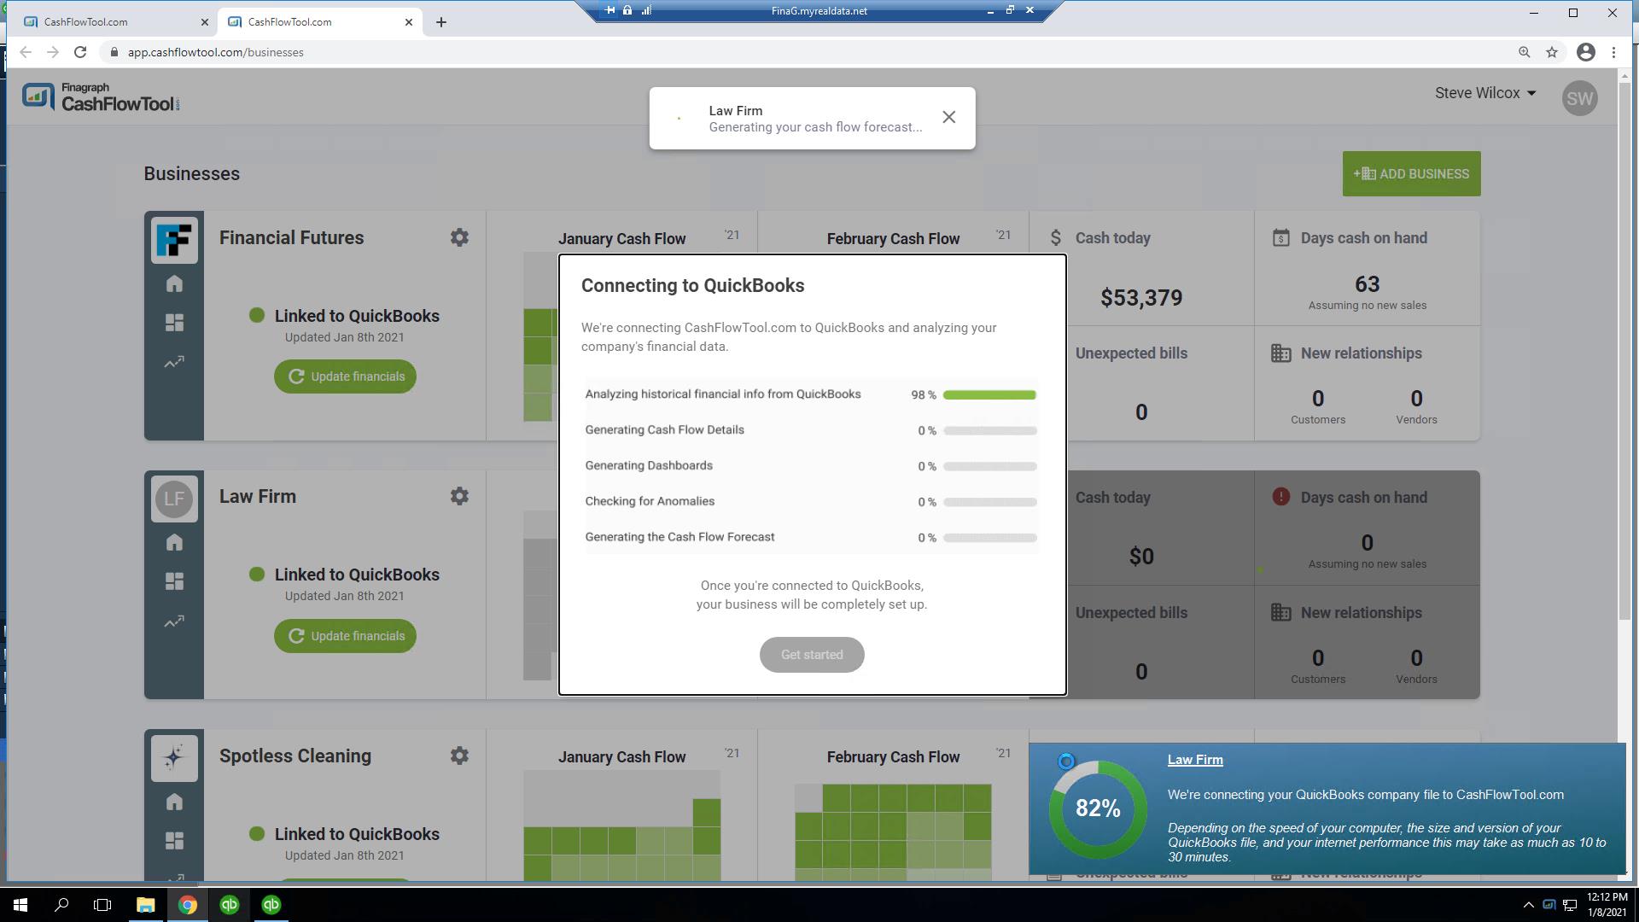This screenshot has width=1639, height=922.
Task: Open a new browser tab
Action: pyautogui.click(x=441, y=22)
